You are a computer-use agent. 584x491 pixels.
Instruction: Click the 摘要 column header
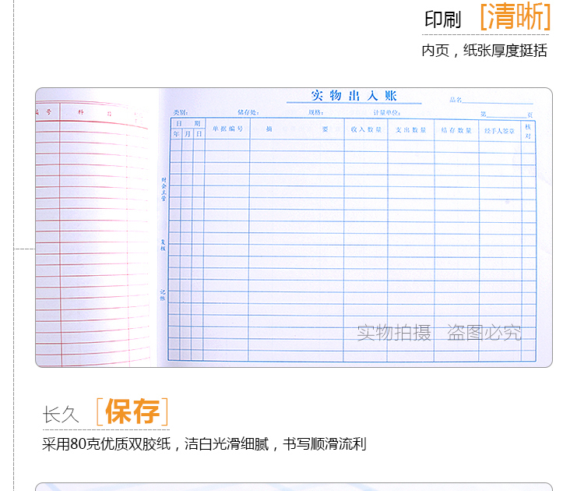[297, 129]
